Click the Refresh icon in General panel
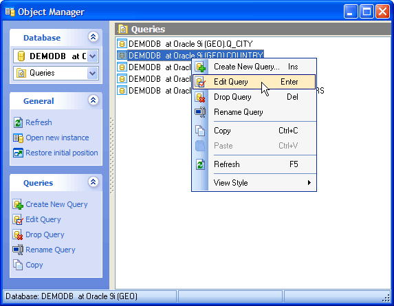 (x=18, y=122)
